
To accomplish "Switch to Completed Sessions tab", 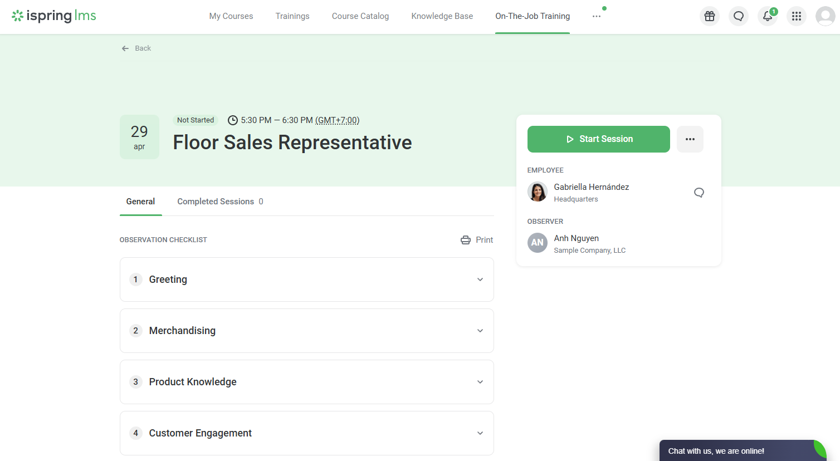I will tap(220, 202).
